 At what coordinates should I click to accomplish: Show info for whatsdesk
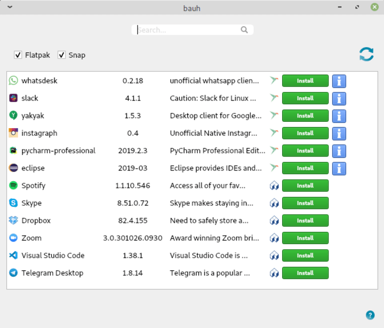[x=339, y=81]
